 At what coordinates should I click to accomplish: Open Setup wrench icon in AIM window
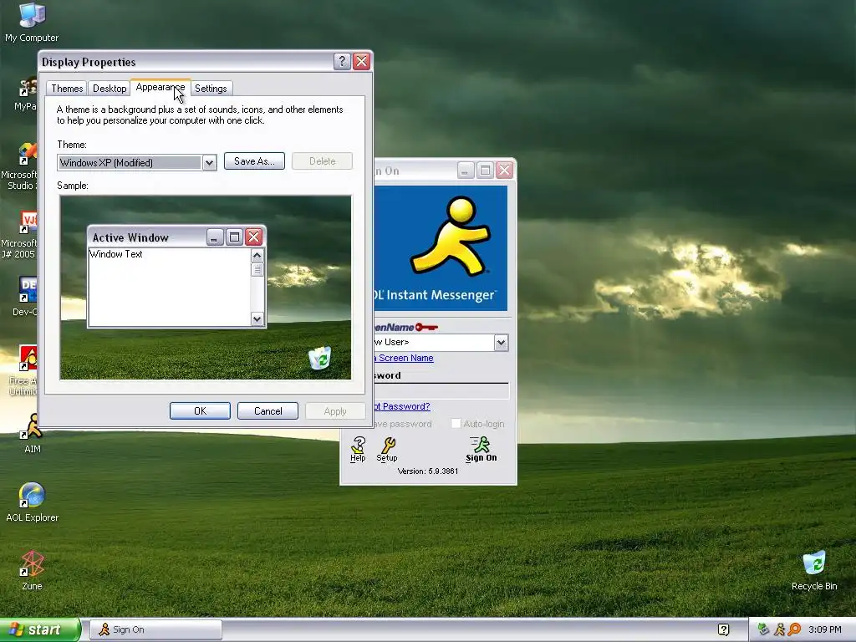pos(387,449)
